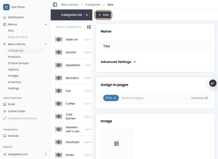This screenshot has width=218, height=159.
Task: Select the Cold Ramen category
Action: (72, 116)
